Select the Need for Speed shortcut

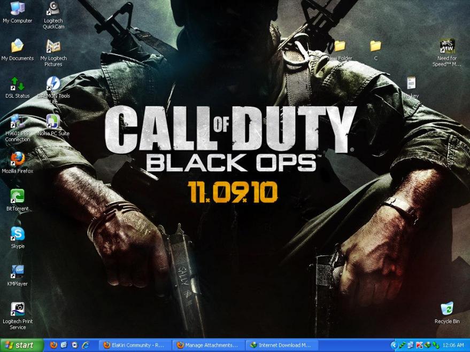[447, 53]
